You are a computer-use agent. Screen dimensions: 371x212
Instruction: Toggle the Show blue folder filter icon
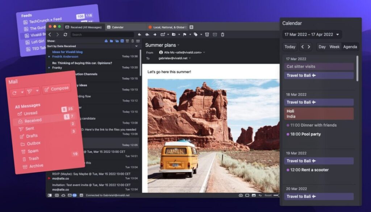[x=112, y=41]
